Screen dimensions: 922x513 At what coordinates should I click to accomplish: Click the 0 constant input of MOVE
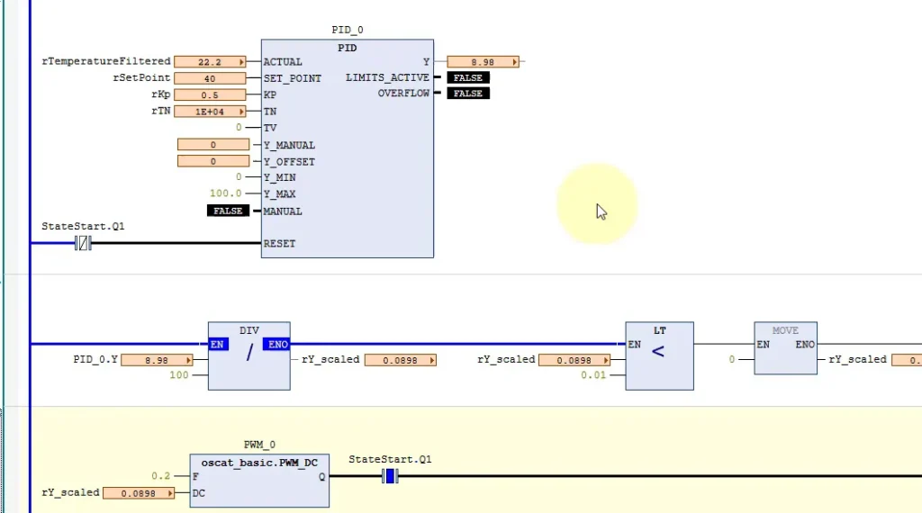(732, 359)
